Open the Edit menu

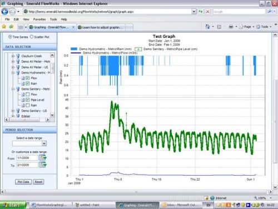(x=16, y=19)
